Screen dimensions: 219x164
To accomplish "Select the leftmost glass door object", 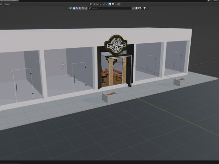I will (23, 85).
